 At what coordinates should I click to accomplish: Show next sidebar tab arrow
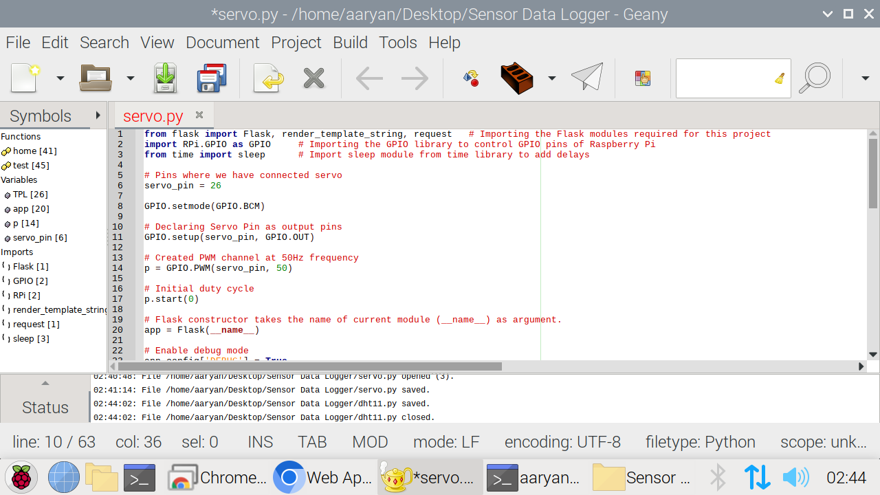coord(98,115)
